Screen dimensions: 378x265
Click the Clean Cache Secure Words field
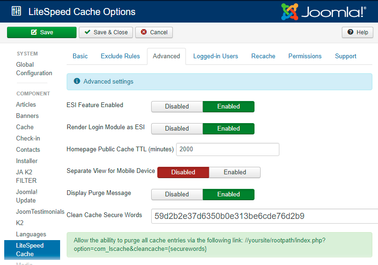click(264, 216)
